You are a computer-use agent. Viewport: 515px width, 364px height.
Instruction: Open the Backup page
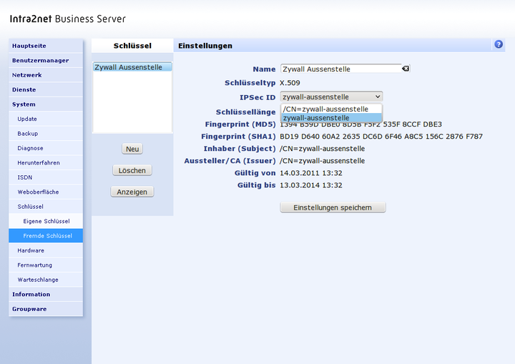tap(46, 134)
